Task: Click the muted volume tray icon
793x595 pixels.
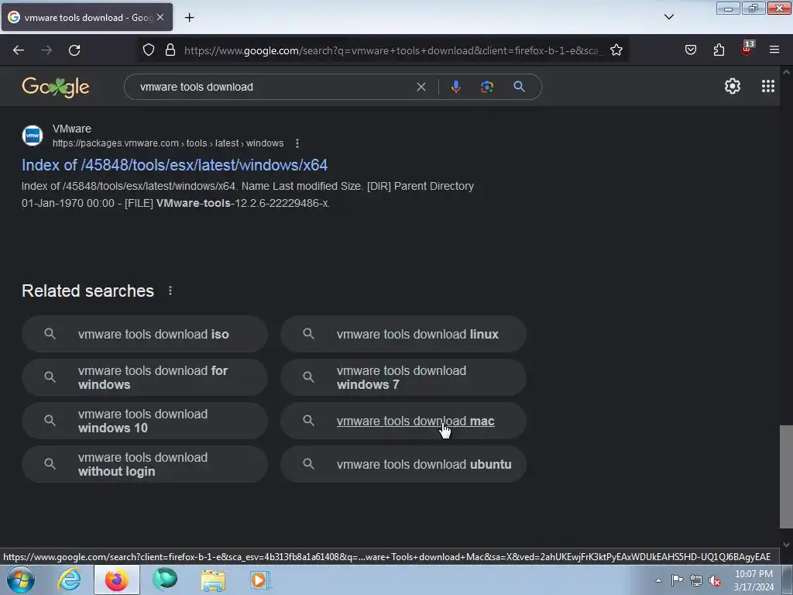Action: click(x=715, y=580)
